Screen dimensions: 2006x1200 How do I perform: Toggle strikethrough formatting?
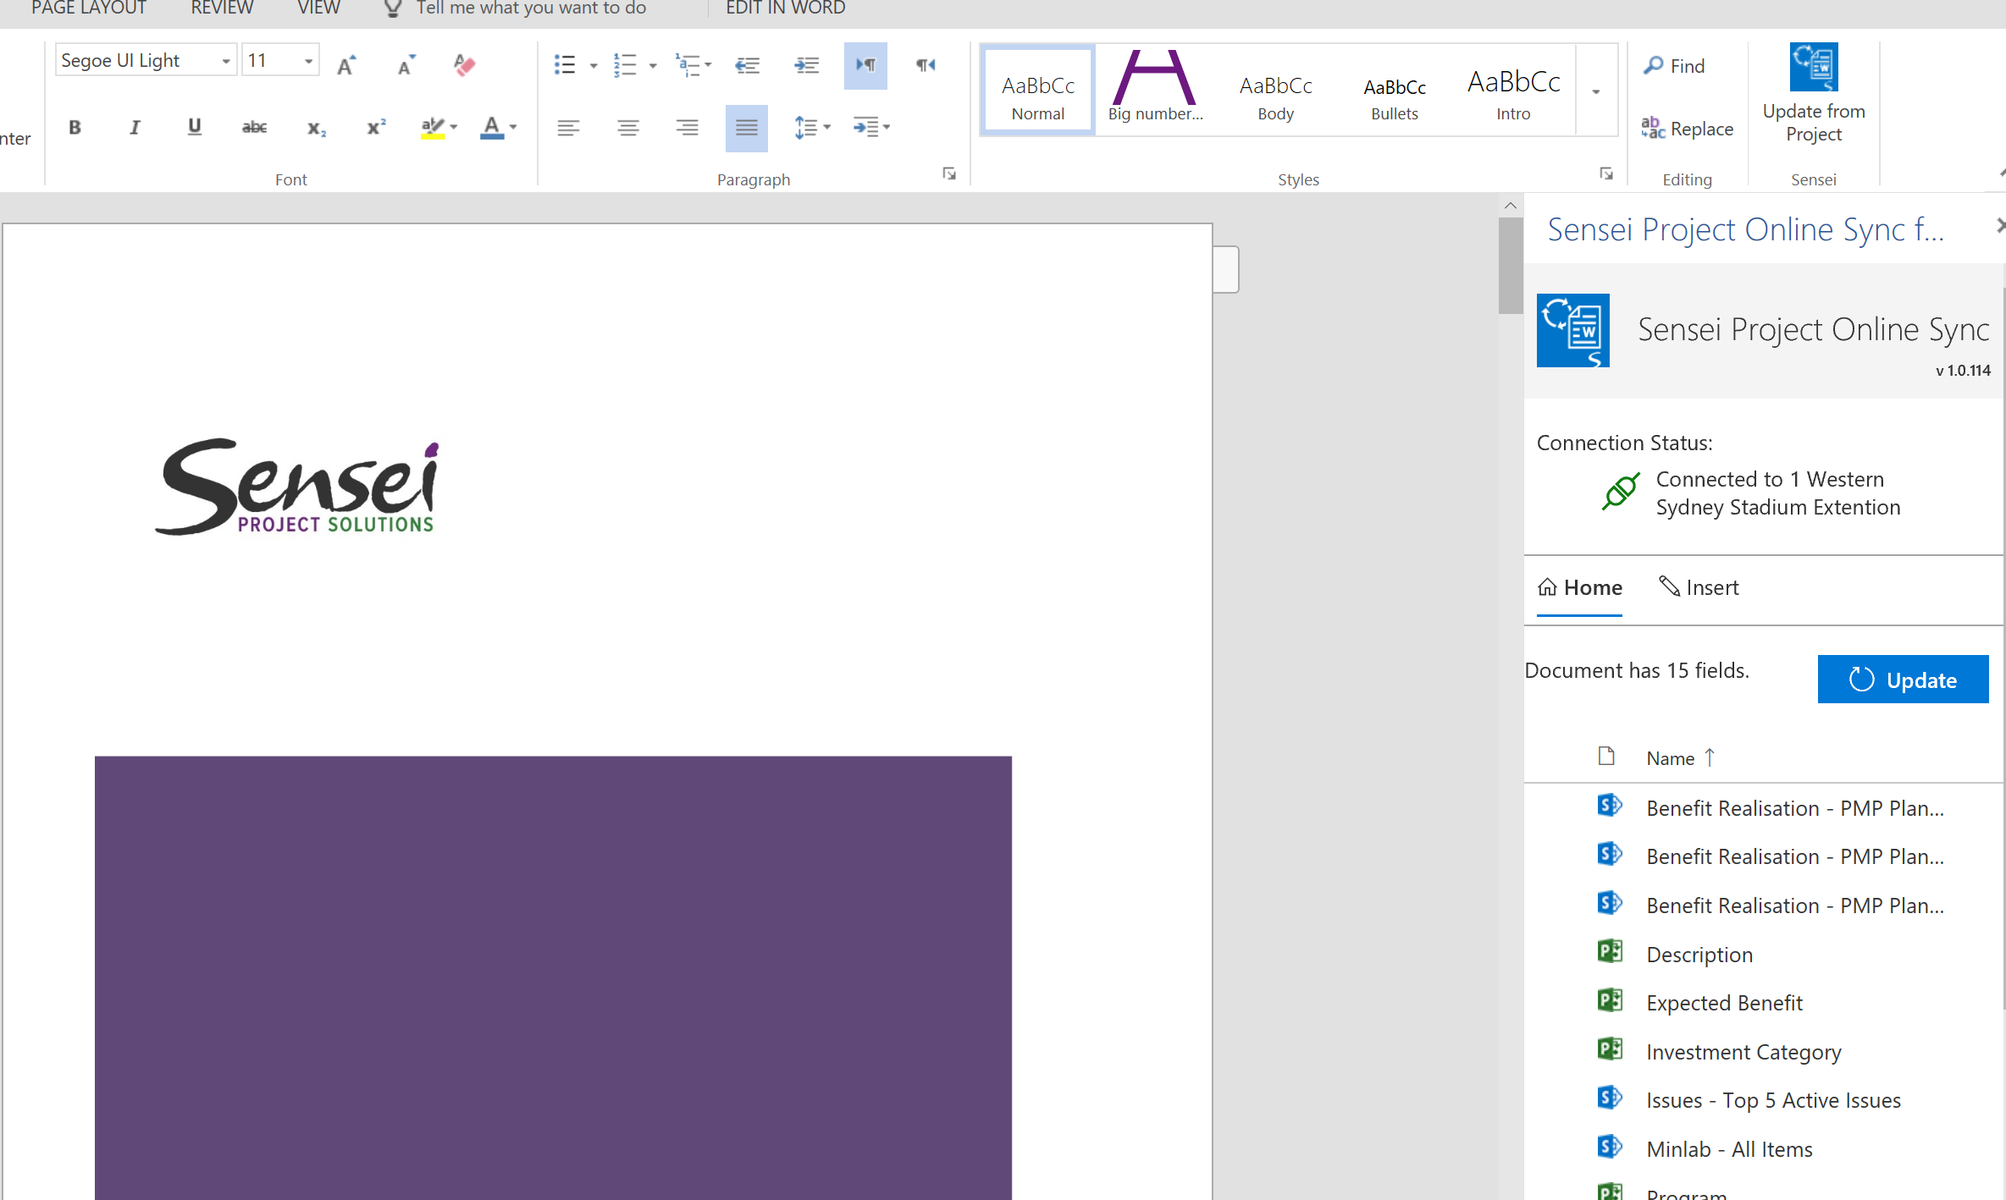tap(254, 128)
